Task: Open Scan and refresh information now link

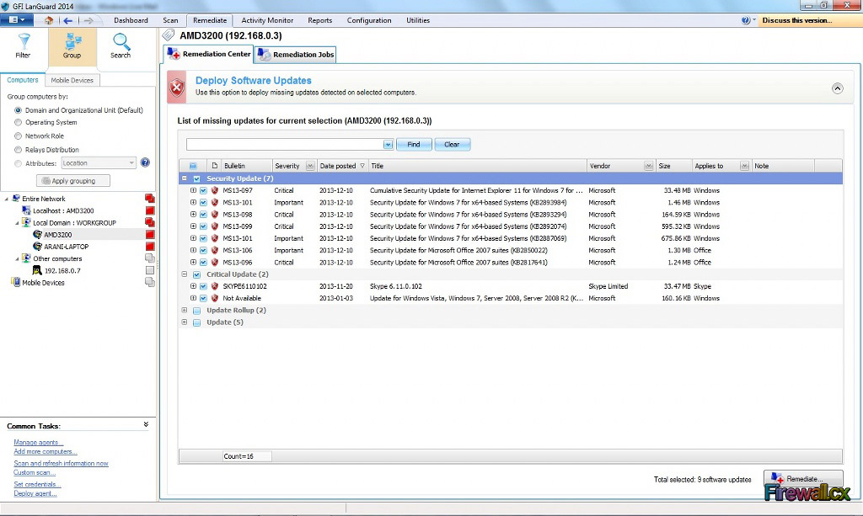Action: [61, 463]
